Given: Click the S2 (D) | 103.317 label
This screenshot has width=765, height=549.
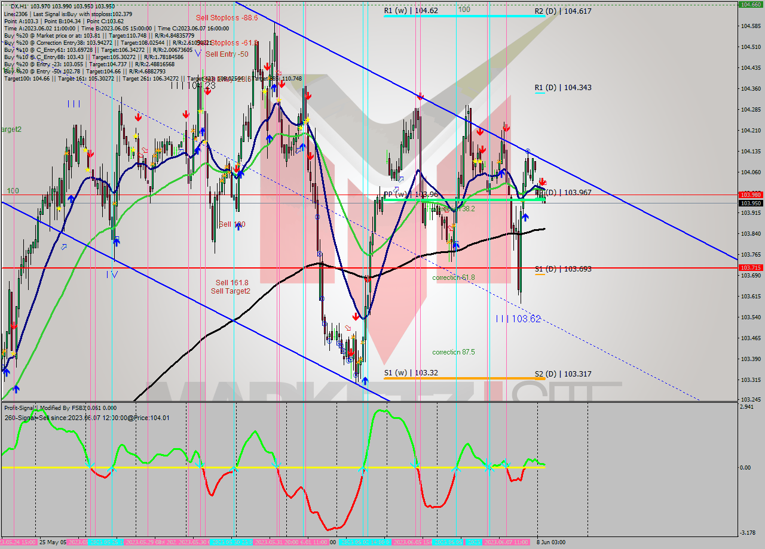Looking at the screenshot, I should [x=563, y=374].
